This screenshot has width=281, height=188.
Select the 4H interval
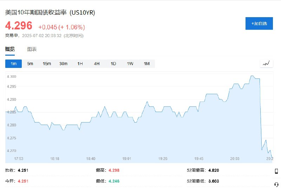tap(97, 64)
